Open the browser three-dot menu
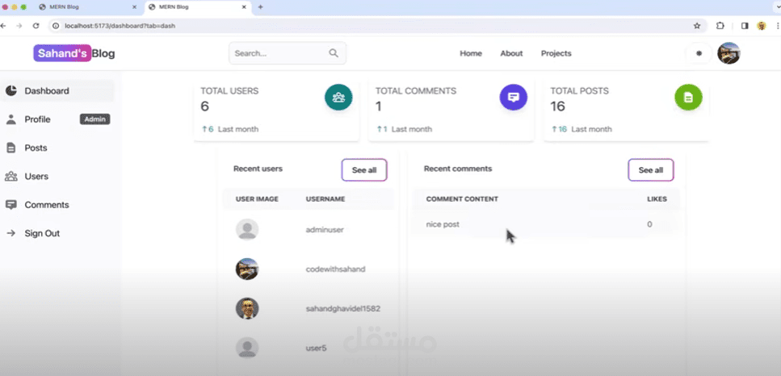 (x=777, y=26)
